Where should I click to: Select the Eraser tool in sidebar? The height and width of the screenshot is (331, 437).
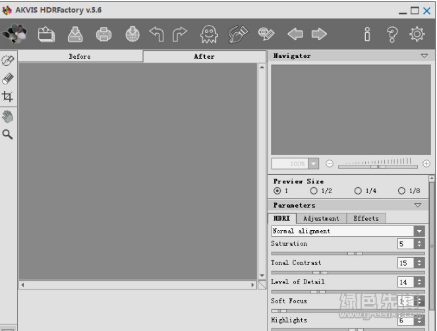(x=8, y=78)
